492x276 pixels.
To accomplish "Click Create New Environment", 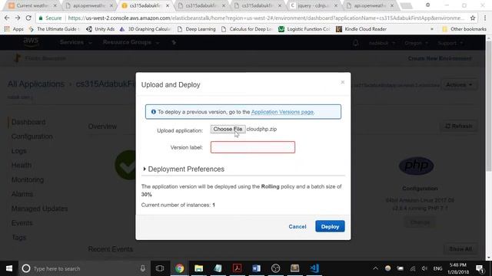I will point(440,58).
